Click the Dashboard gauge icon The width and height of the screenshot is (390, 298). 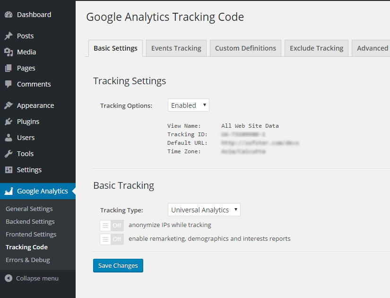pos(9,15)
